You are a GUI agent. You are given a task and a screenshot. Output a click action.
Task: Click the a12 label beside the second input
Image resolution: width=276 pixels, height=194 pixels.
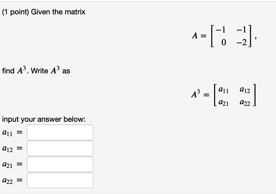point(7,149)
